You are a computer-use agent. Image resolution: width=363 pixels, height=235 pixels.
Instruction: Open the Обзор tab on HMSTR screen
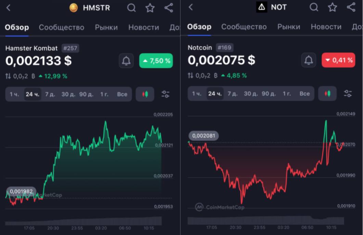[17, 27]
